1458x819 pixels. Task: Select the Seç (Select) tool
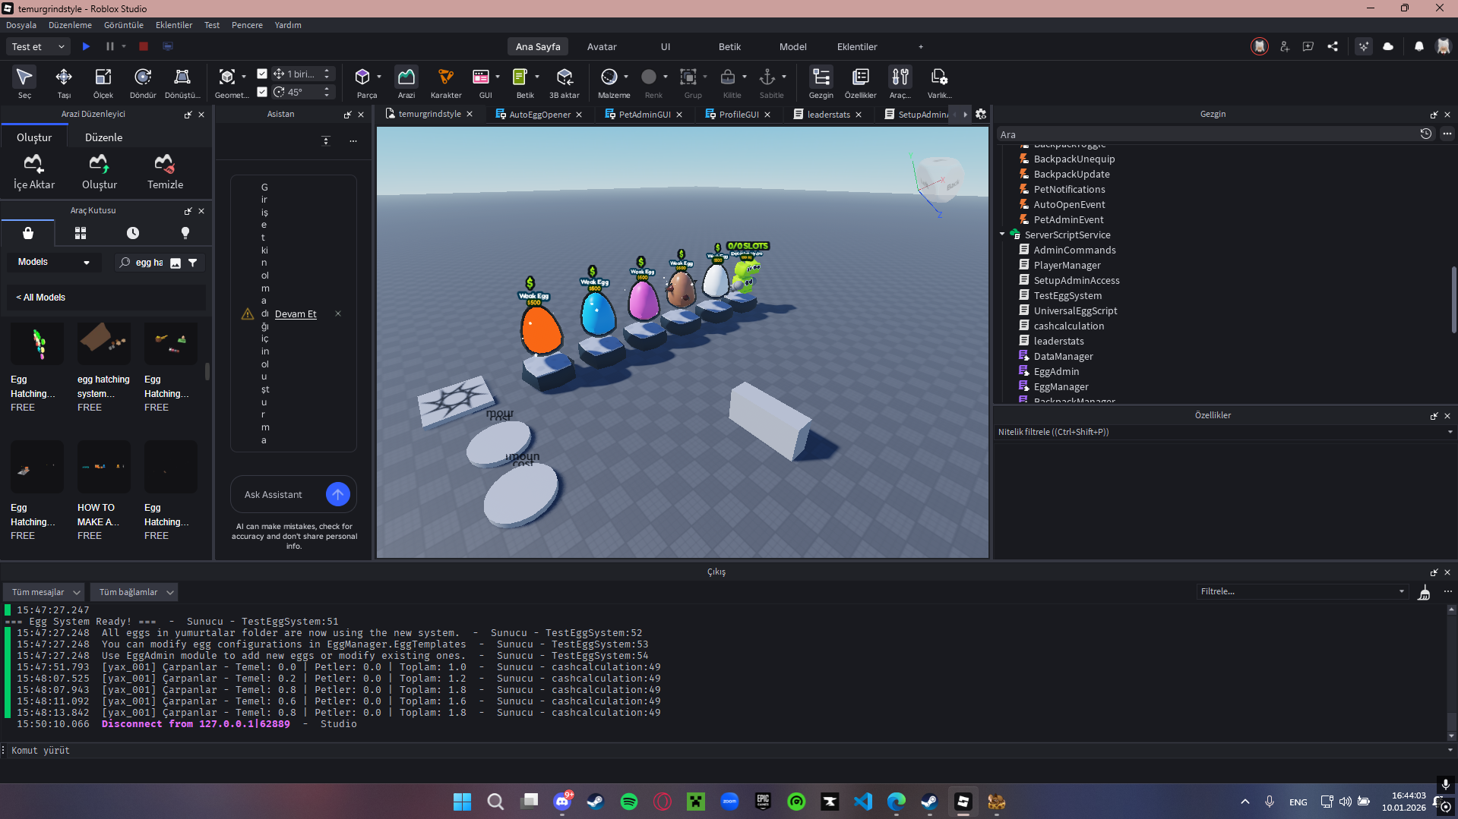coord(24,82)
